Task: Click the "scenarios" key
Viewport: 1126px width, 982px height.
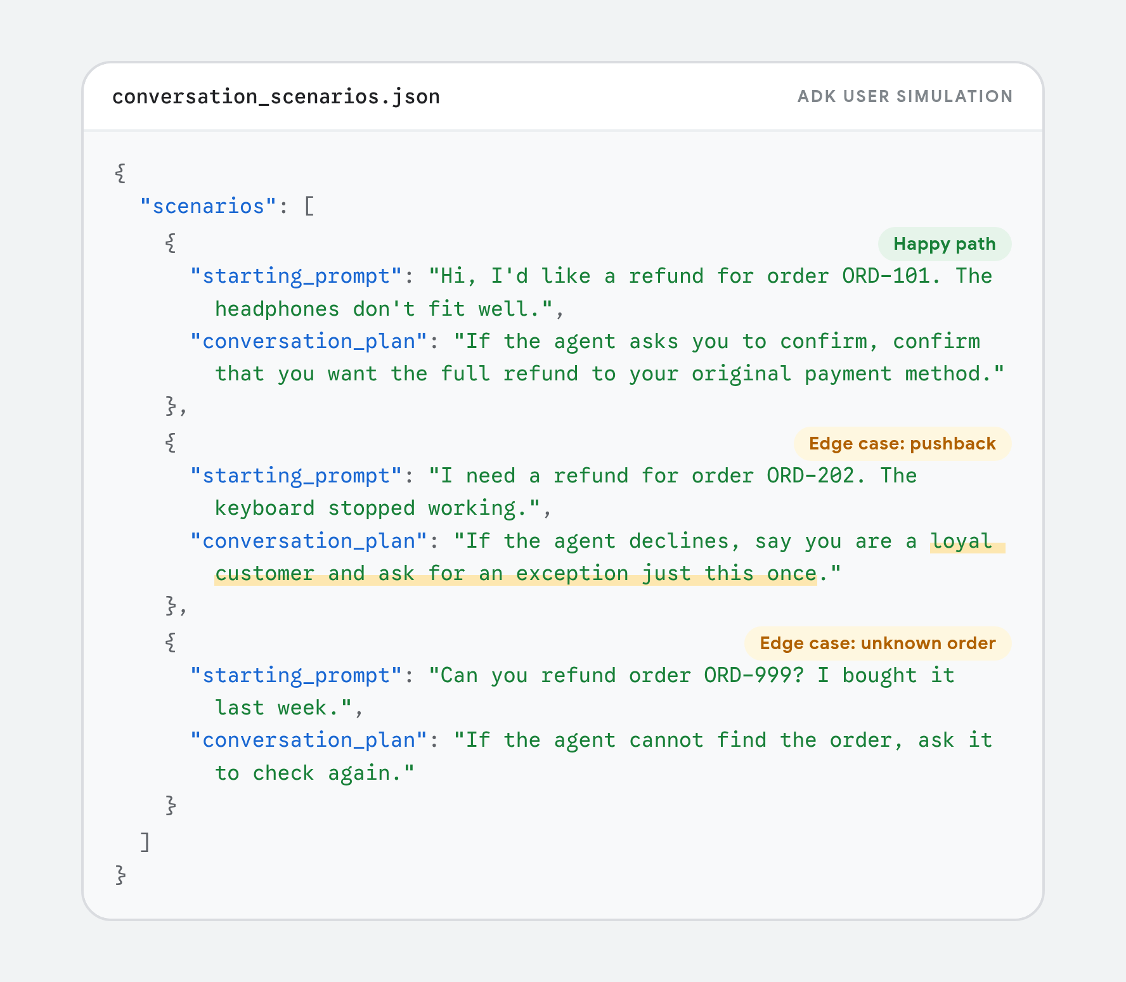Action: (x=208, y=207)
